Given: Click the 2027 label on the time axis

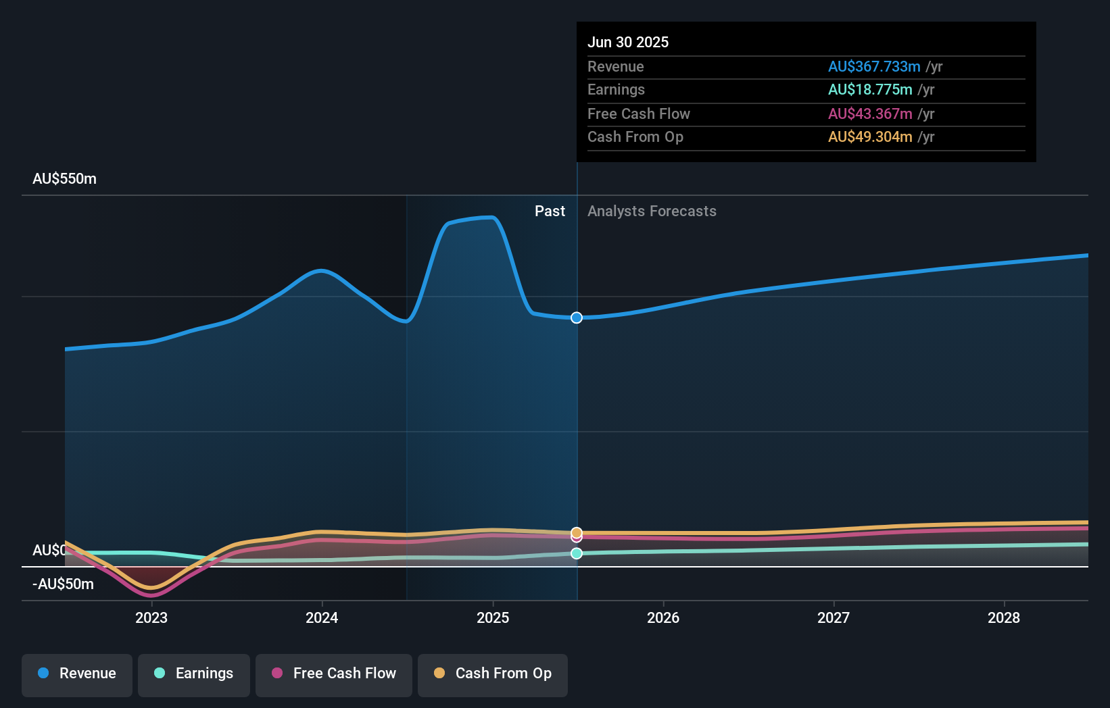Looking at the screenshot, I should pyautogui.click(x=833, y=617).
